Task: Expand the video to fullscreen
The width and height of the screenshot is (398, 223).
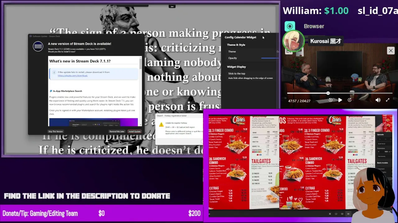Action: 387,100
